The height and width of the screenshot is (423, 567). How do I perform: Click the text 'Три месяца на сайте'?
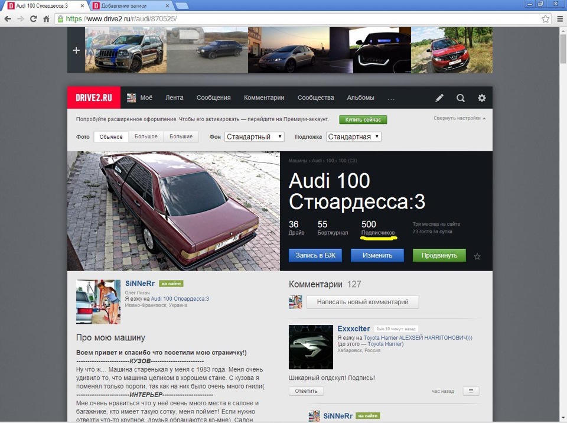[x=436, y=224]
